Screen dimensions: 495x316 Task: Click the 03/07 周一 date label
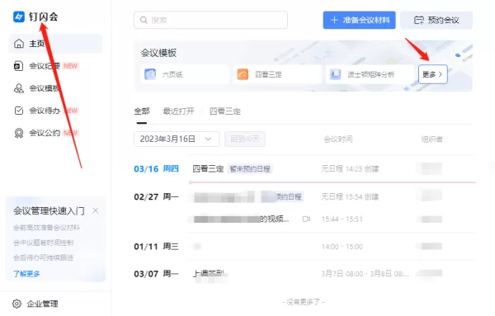(156, 273)
